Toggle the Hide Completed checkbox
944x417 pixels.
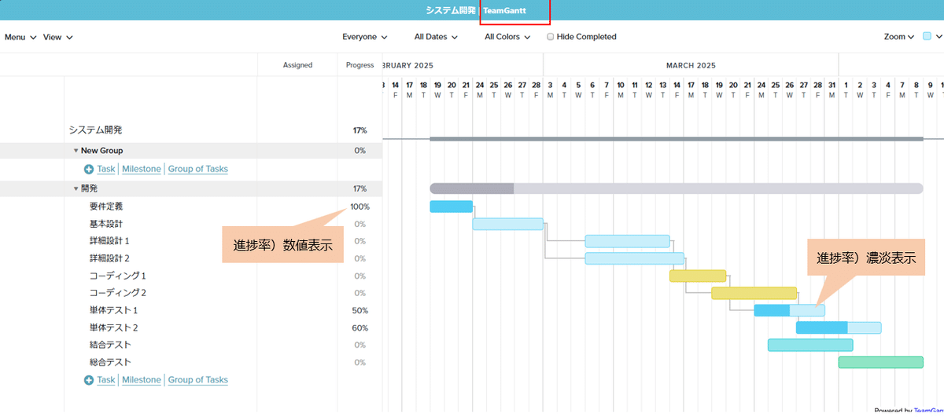(551, 37)
